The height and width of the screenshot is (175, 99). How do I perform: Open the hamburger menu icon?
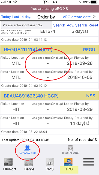(89, 162)
